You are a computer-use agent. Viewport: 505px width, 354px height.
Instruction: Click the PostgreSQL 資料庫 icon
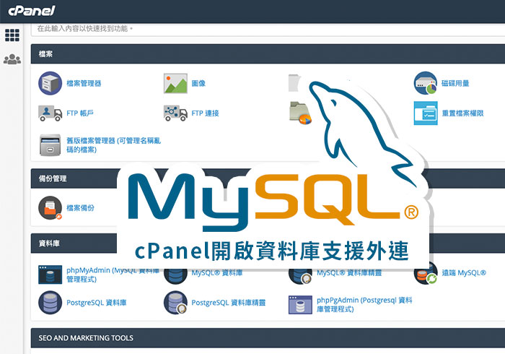pyautogui.click(x=50, y=303)
